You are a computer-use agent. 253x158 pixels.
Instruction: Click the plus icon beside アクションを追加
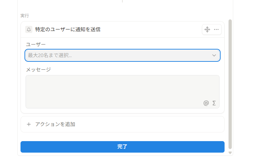(29, 124)
